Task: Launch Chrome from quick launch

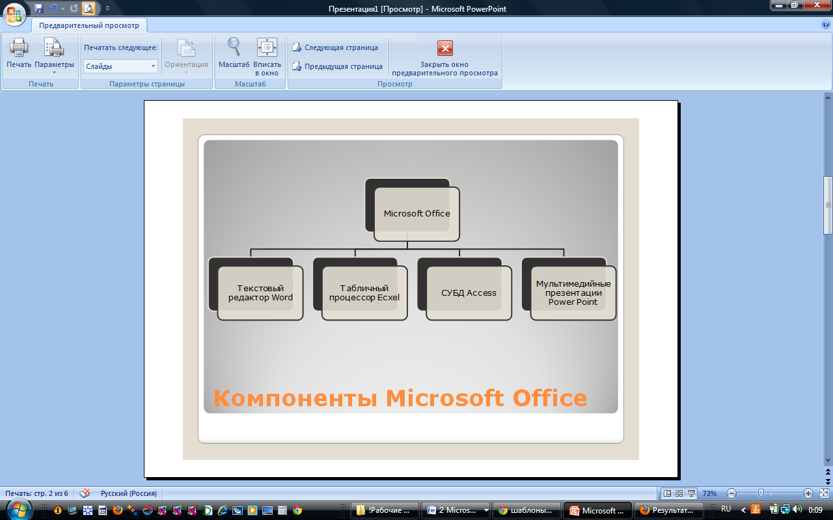Action: [x=297, y=510]
